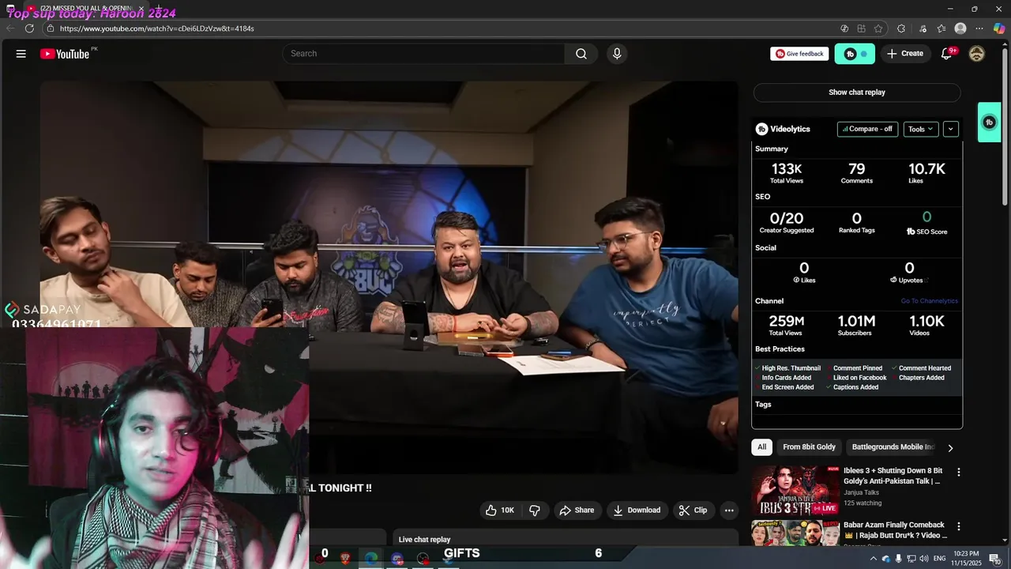Open the Copilot sidebar icon
Viewport: 1011px width, 569px height.
(999, 28)
